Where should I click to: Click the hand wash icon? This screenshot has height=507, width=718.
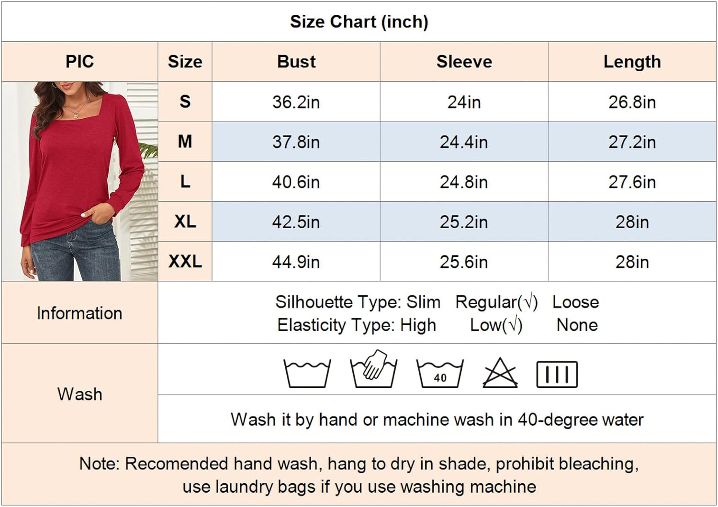point(373,370)
